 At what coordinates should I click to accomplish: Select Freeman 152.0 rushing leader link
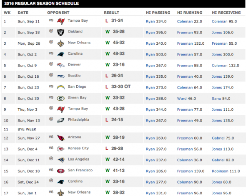(191, 43)
